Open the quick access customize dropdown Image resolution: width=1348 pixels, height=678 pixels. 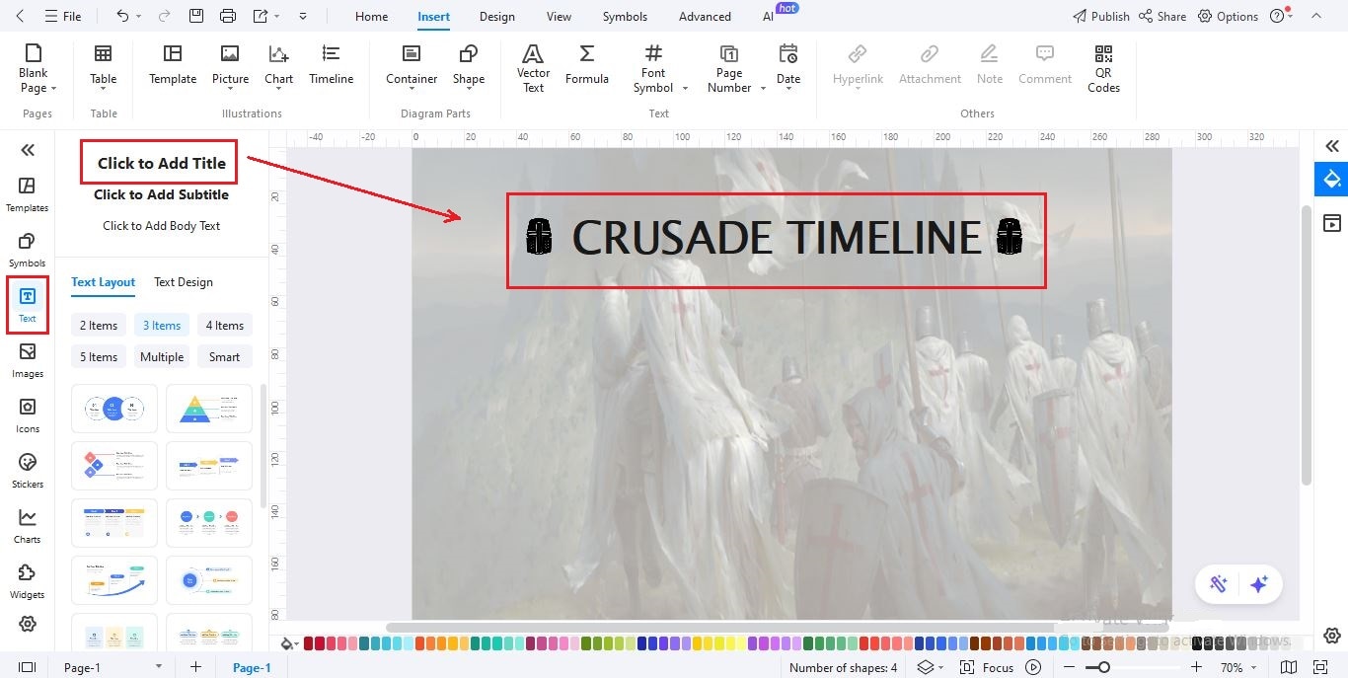click(x=303, y=17)
